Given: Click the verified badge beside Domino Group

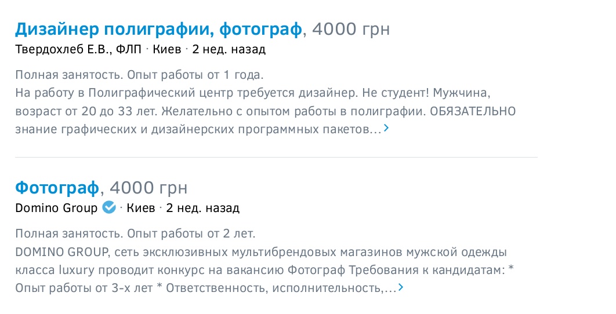Looking at the screenshot, I should click(x=109, y=207).
